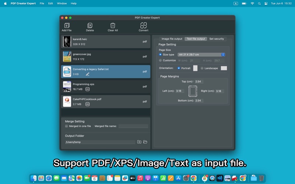The height and width of the screenshot is (184, 295).
Task: Open the Apple menu
Action: click(5, 3)
